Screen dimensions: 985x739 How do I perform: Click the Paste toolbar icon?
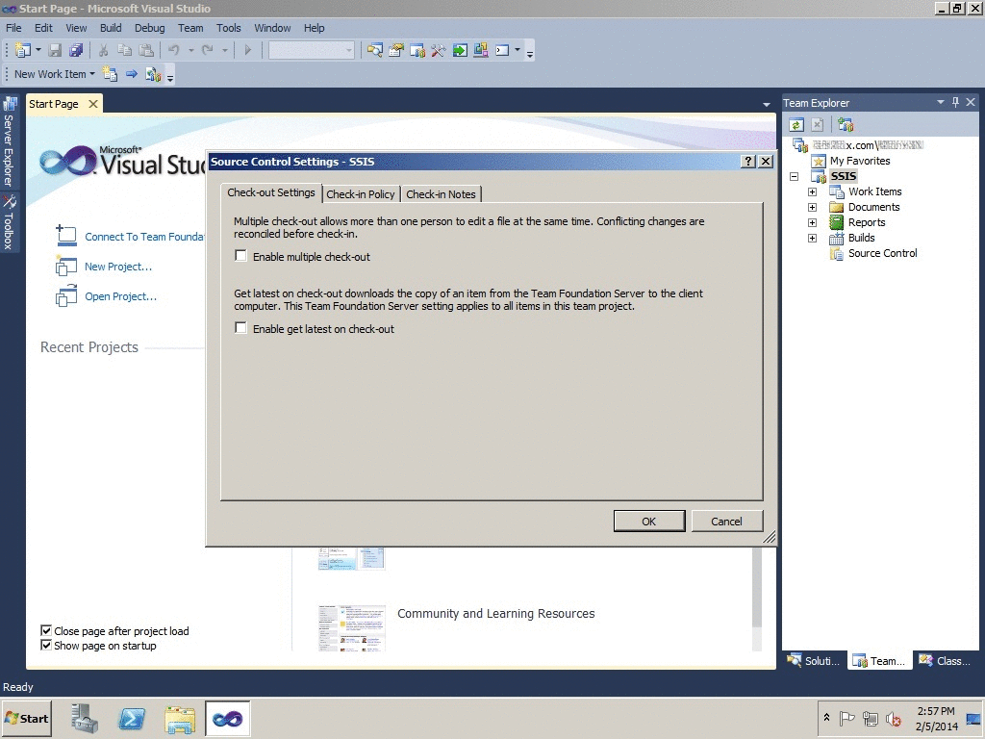tap(146, 50)
